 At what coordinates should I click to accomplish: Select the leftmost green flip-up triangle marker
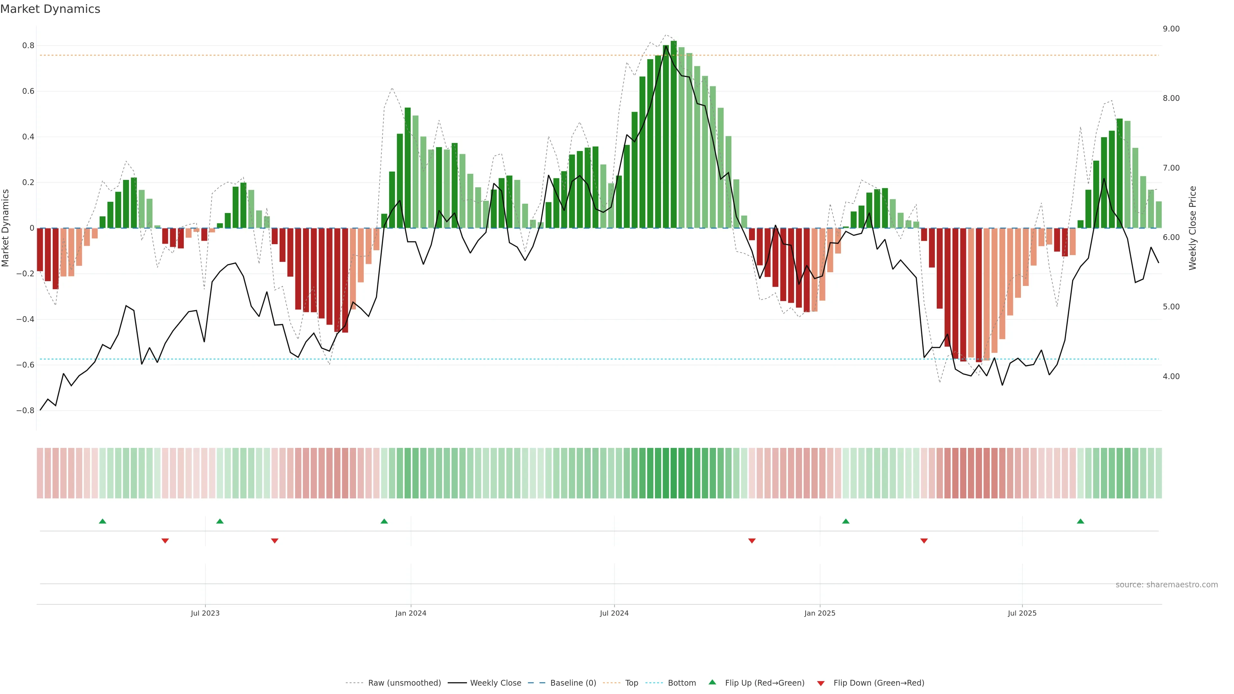coord(103,521)
